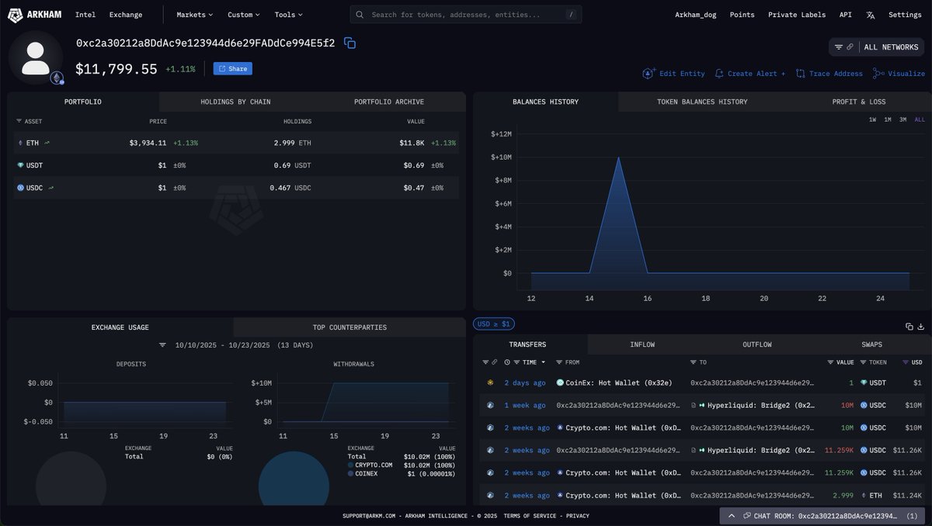Screen dimensions: 932x526
Task: Open the Custom dropdown menu
Action: [244, 15]
